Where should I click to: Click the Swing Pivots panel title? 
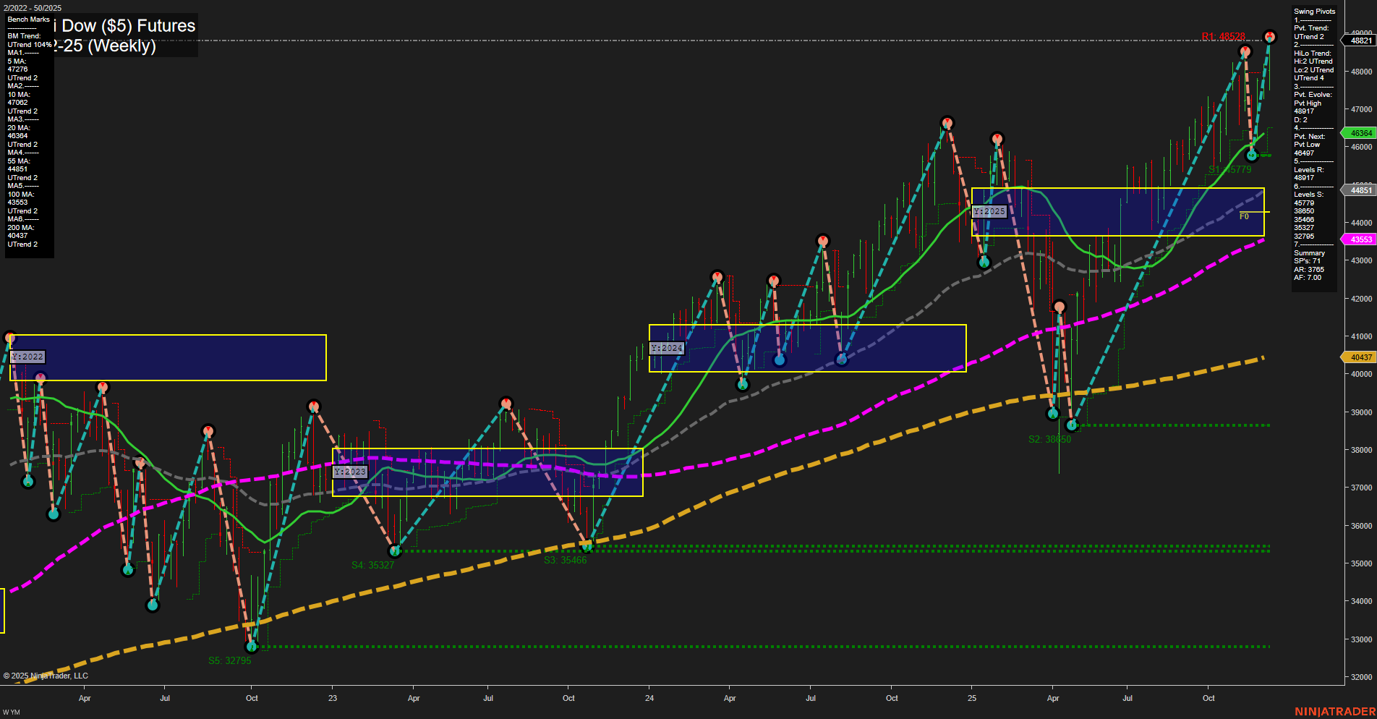[x=1314, y=11]
